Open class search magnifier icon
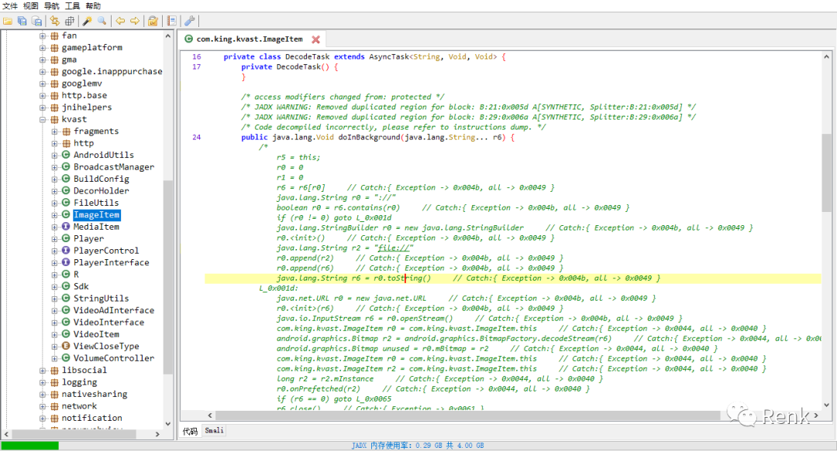This screenshot has width=837, height=451. point(102,21)
